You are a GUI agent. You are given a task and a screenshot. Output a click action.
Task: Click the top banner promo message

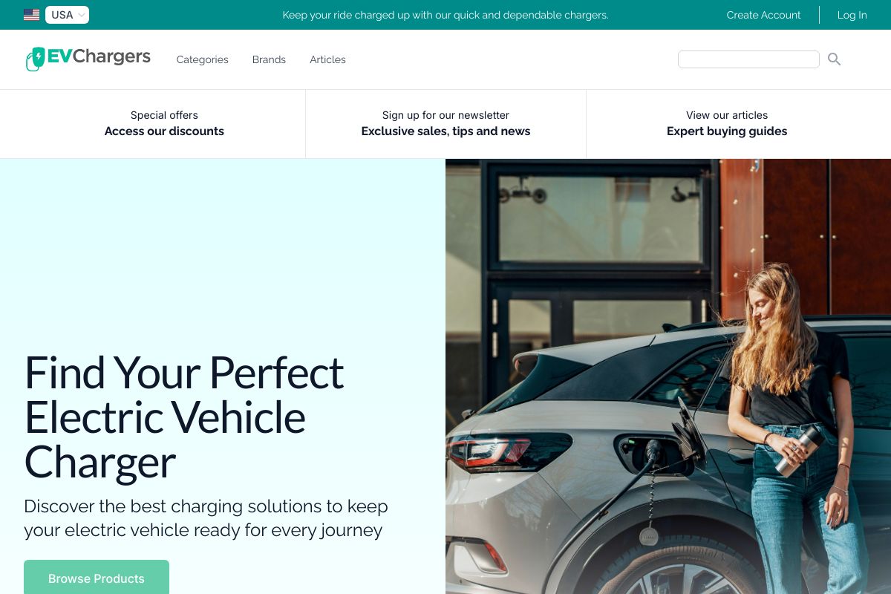click(446, 15)
